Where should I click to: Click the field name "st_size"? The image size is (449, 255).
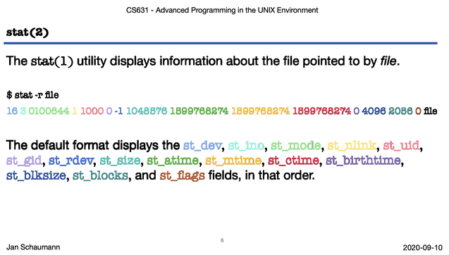(120, 161)
